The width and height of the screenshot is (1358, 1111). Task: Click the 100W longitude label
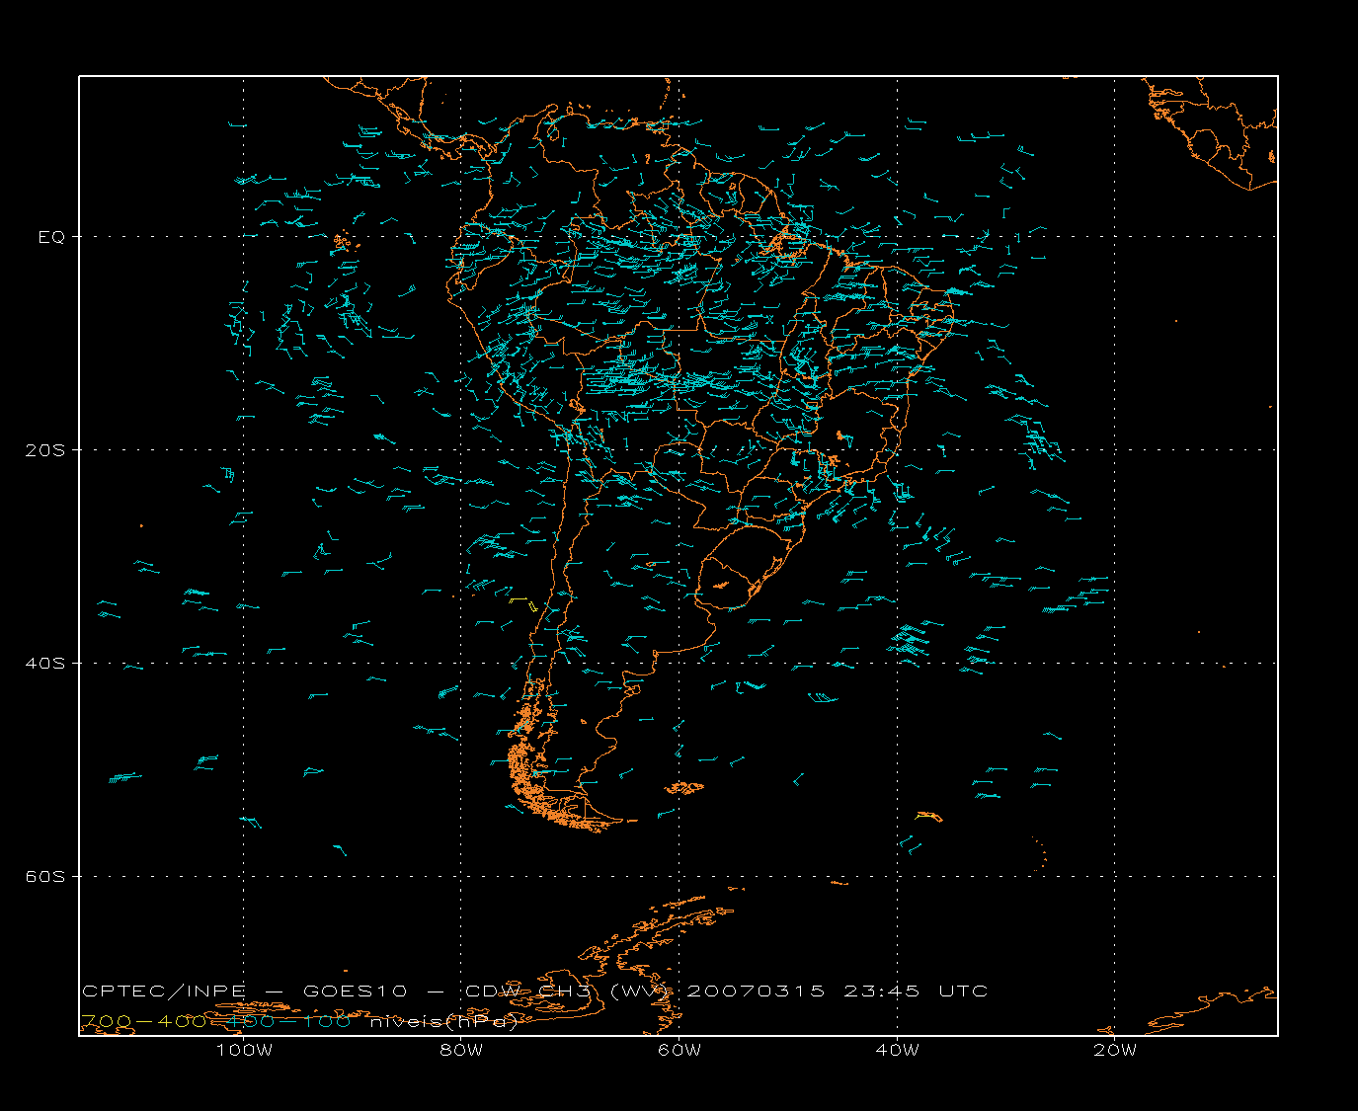244,1050
